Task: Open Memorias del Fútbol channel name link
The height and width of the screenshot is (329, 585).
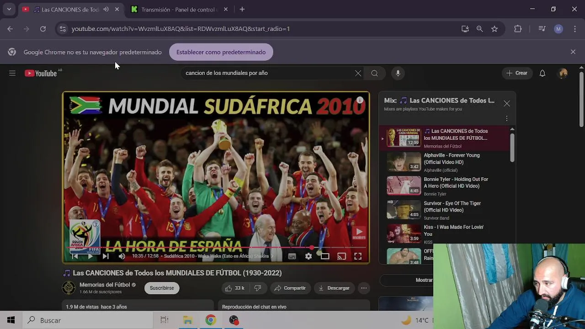Action: [105, 285]
